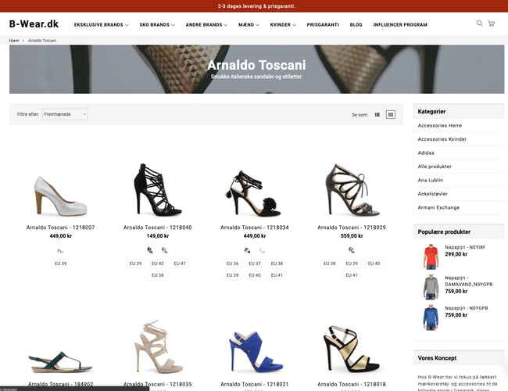This screenshot has width=508, height=391.
Task: Select black color variant under 1218040
Action: click(150, 250)
